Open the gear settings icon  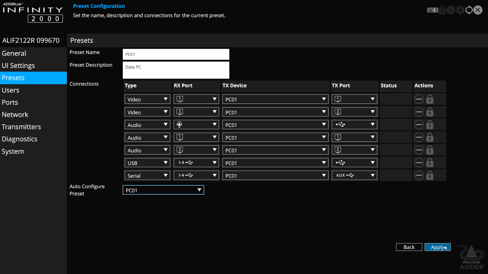(460, 10)
